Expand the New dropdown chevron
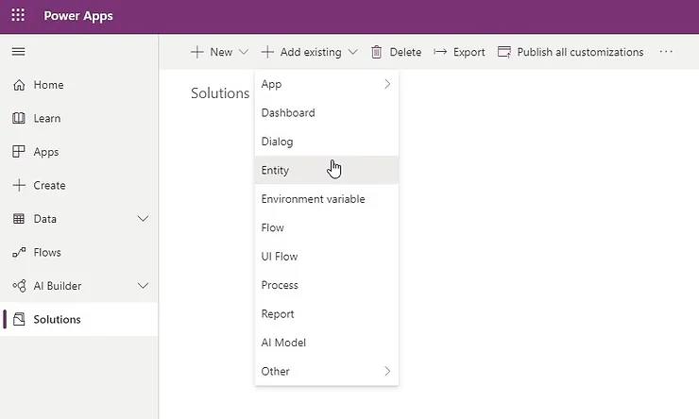Screen dimensions: 699x419 244,52
